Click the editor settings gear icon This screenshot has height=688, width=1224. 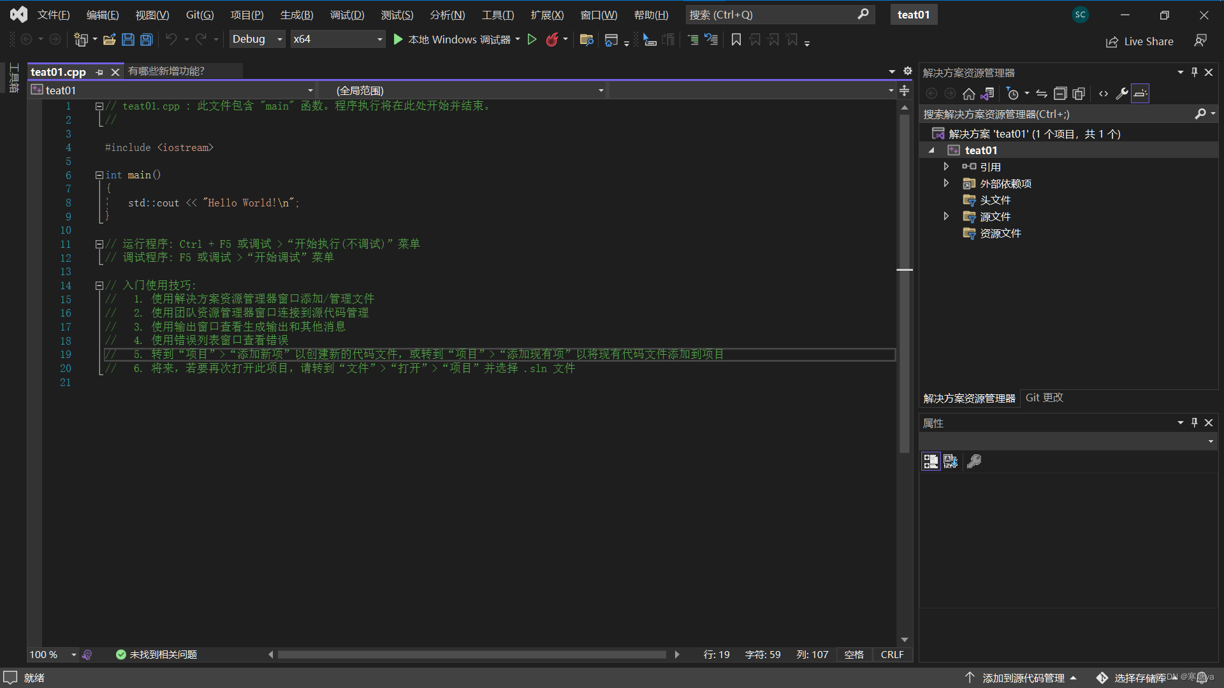(x=908, y=71)
